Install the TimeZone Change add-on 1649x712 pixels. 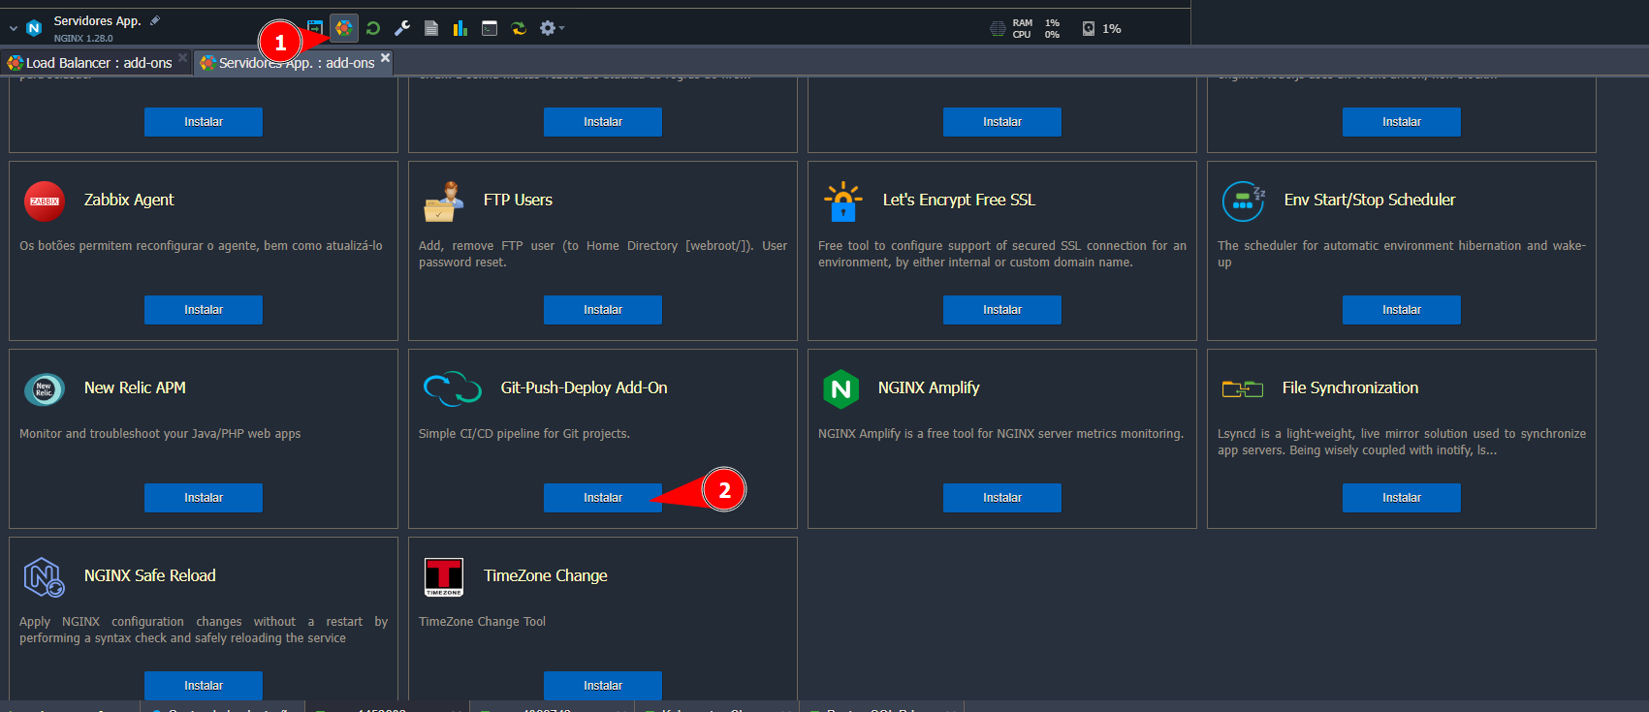[602, 686]
